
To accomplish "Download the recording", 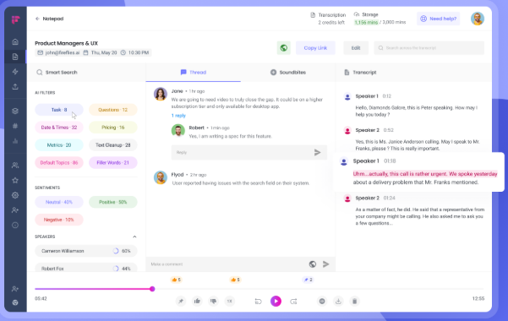I will pyautogui.click(x=338, y=302).
